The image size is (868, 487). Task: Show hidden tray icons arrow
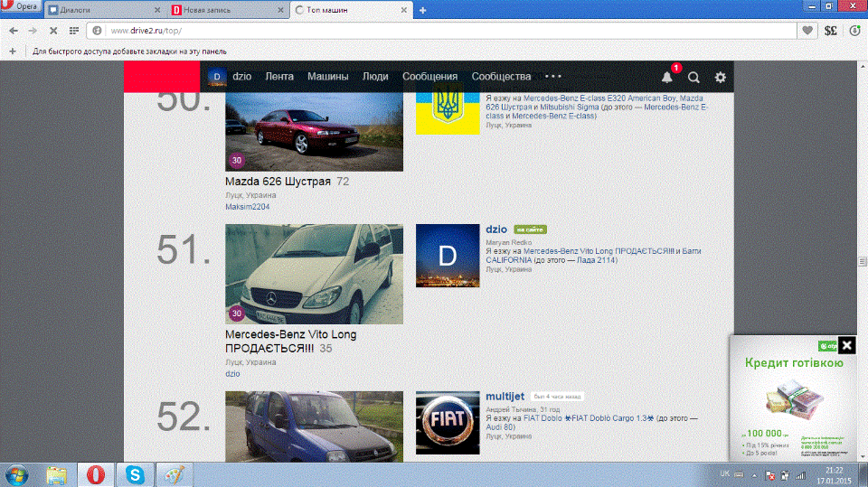tap(754, 475)
